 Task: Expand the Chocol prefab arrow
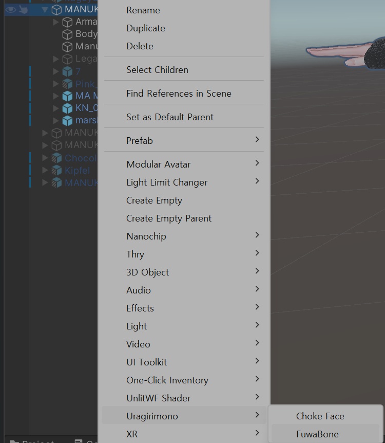[45, 158]
